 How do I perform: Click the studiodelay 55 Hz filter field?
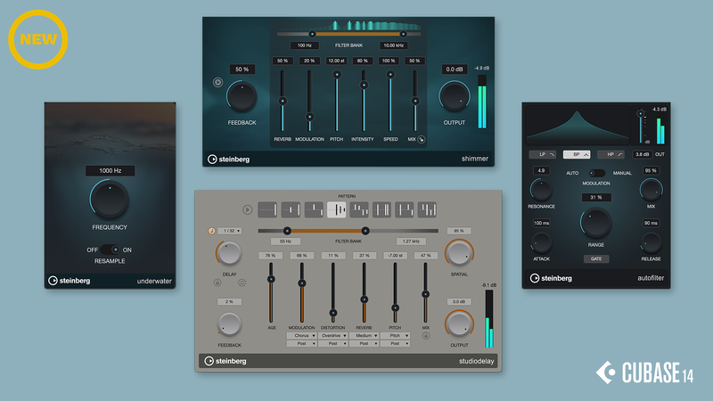285,241
